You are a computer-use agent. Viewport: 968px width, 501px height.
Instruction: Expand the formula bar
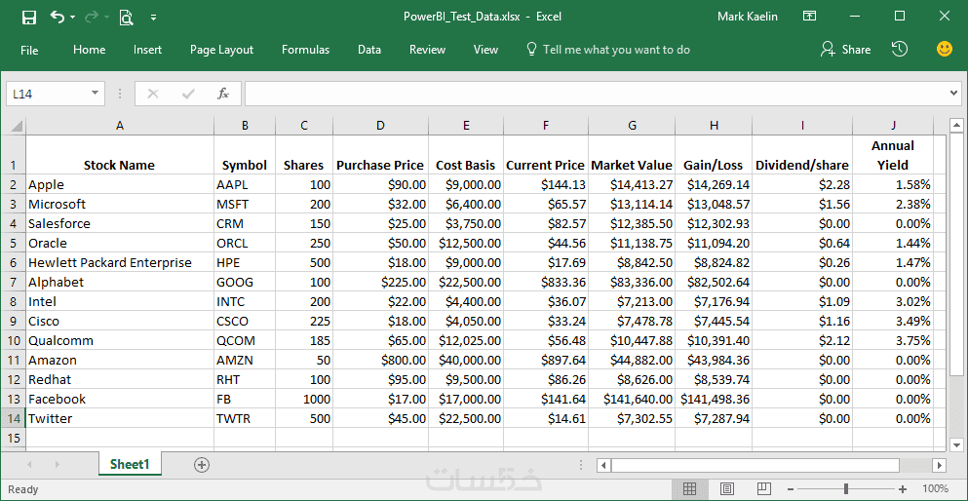coord(953,94)
